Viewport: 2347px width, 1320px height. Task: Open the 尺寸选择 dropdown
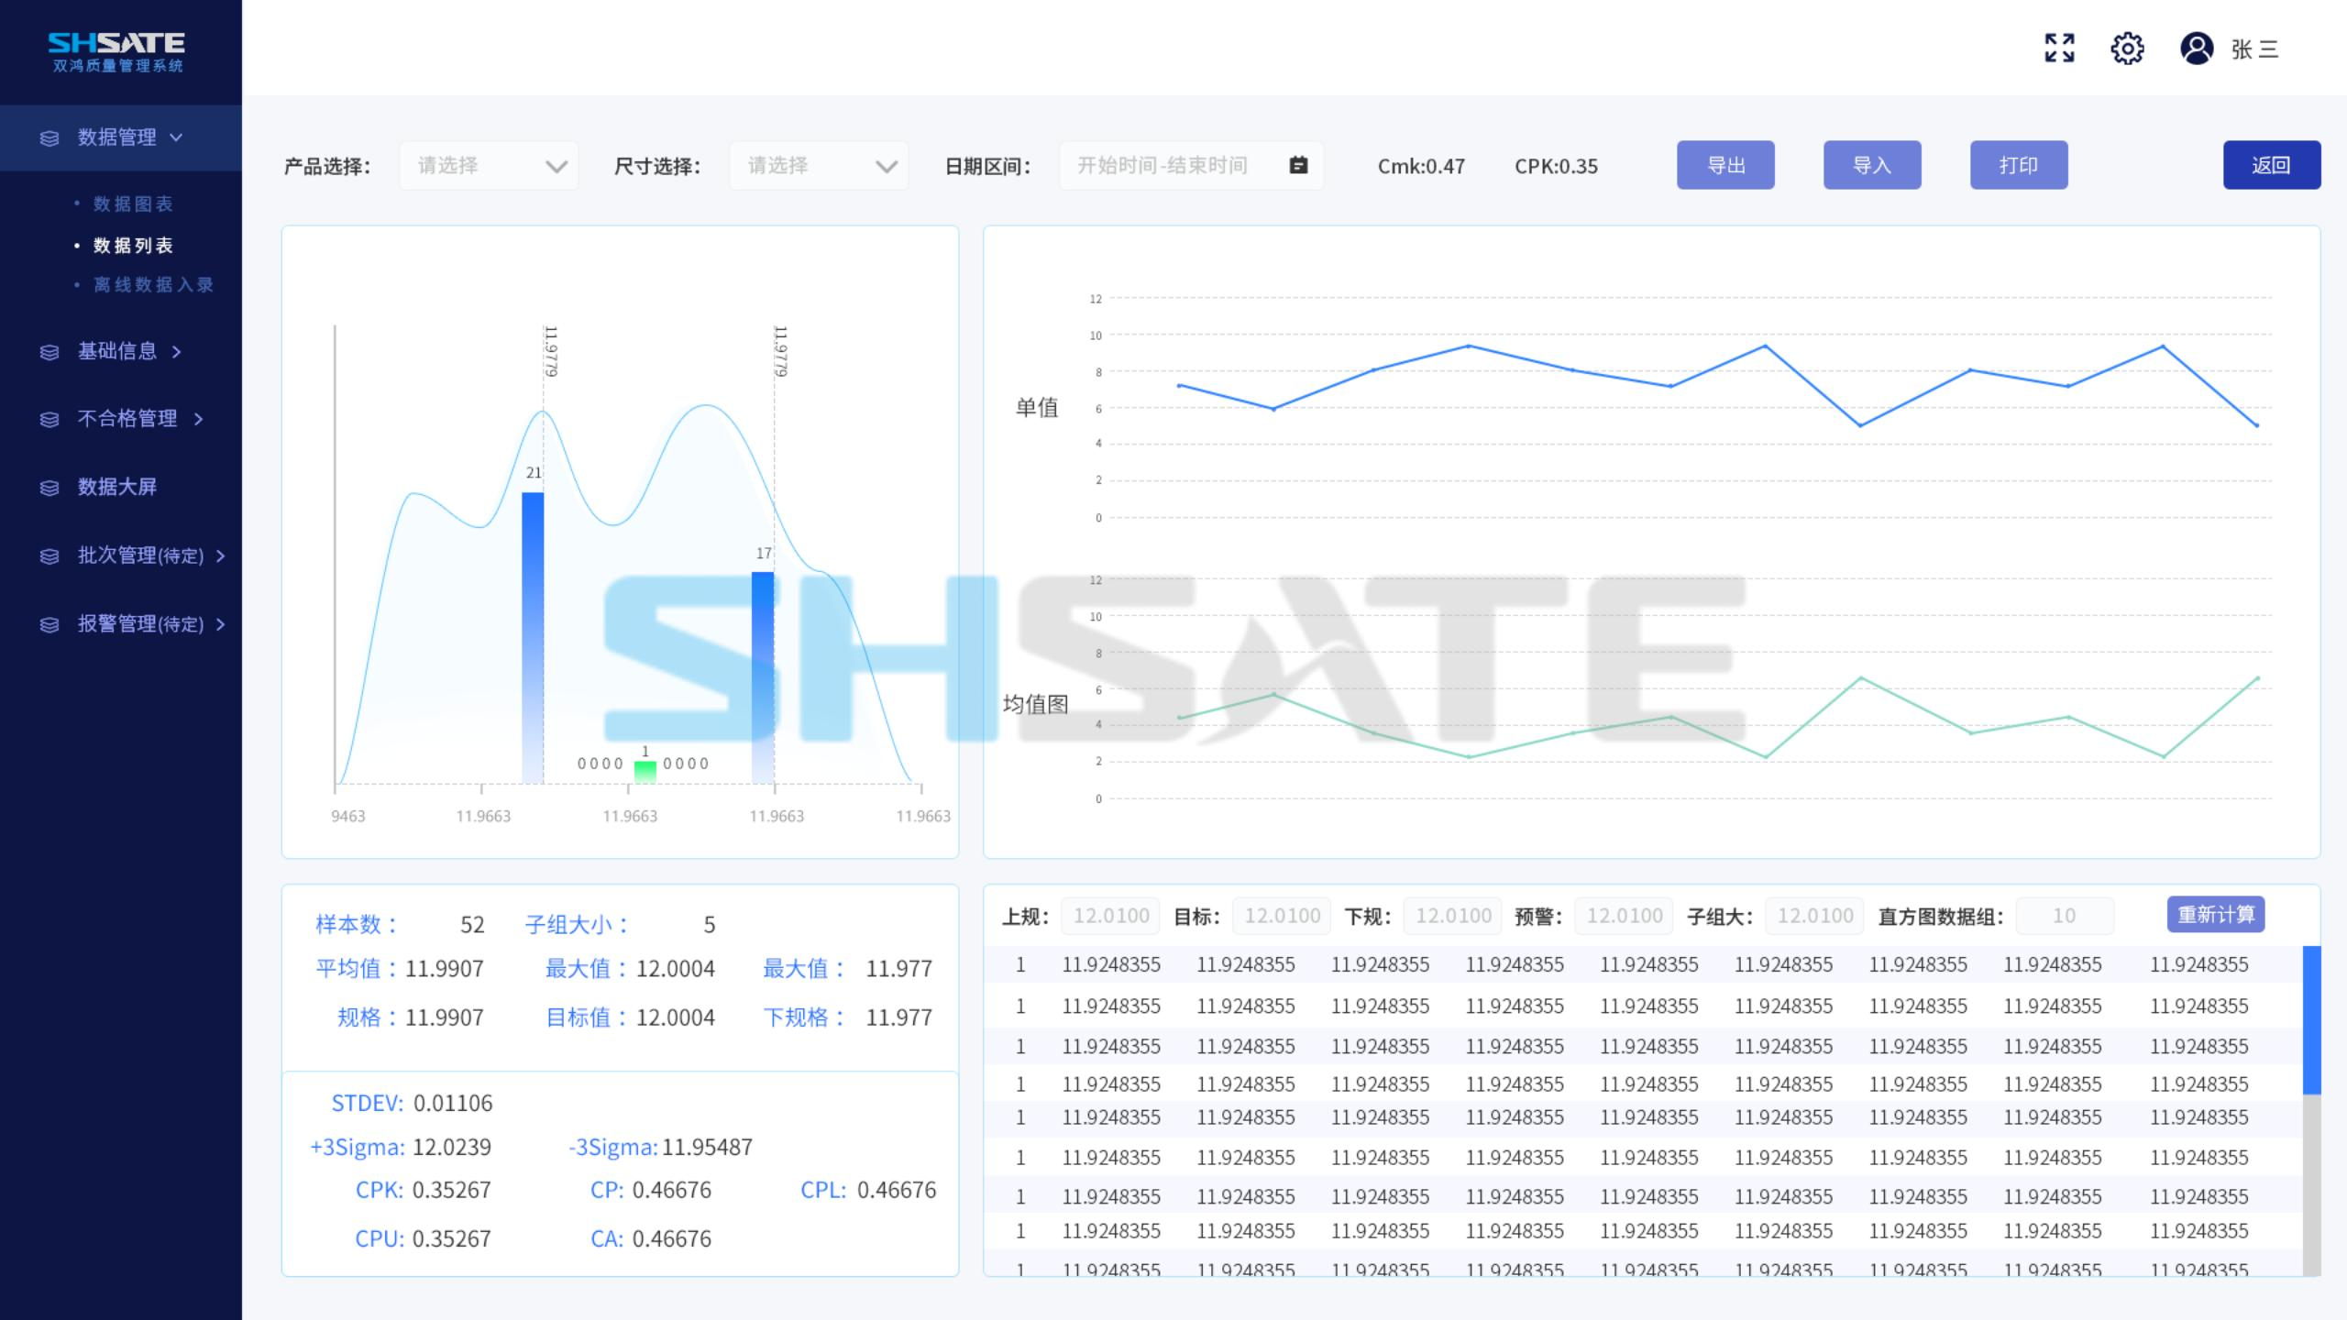(819, 166)
